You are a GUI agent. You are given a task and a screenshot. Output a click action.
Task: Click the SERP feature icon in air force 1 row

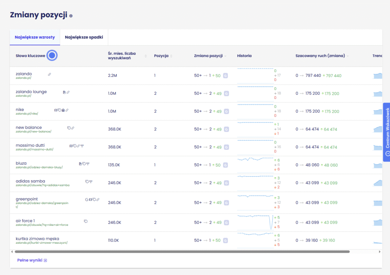(86, 221)
